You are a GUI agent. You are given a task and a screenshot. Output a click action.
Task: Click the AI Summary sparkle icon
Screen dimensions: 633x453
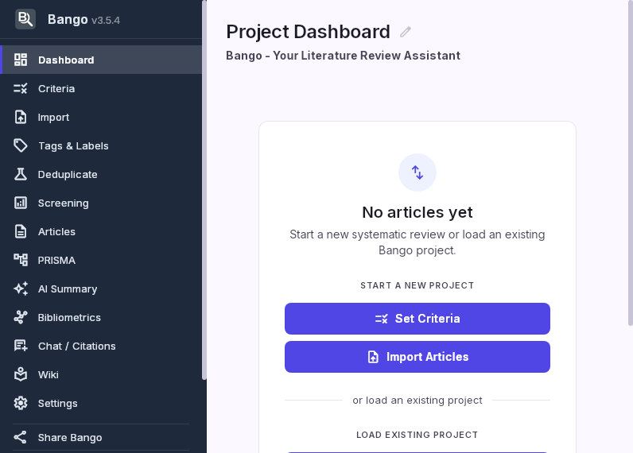click(x=21, y=288)
